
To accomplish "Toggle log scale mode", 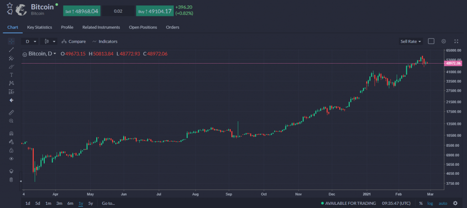I will tap(431, 203).
